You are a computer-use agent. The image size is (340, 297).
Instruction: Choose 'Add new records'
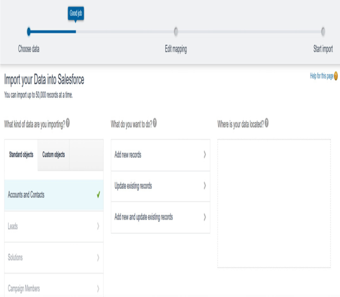160,155
